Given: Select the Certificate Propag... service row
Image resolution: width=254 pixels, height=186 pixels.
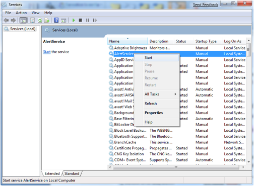Looking at the screenshot, I should (x=177, y=148).
